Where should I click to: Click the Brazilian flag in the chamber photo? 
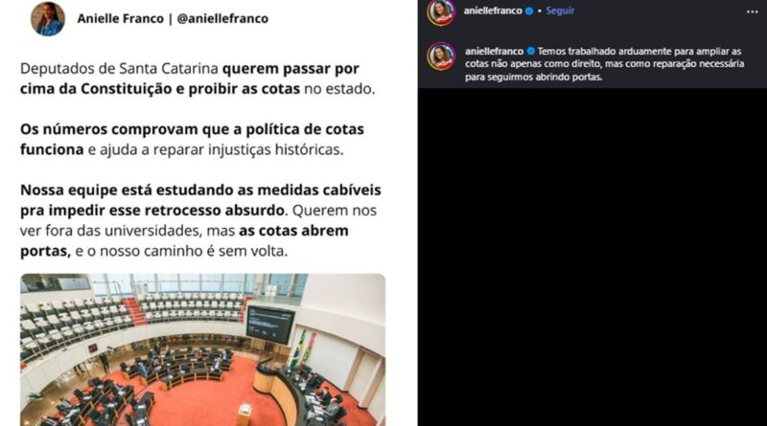click(298, 348)
